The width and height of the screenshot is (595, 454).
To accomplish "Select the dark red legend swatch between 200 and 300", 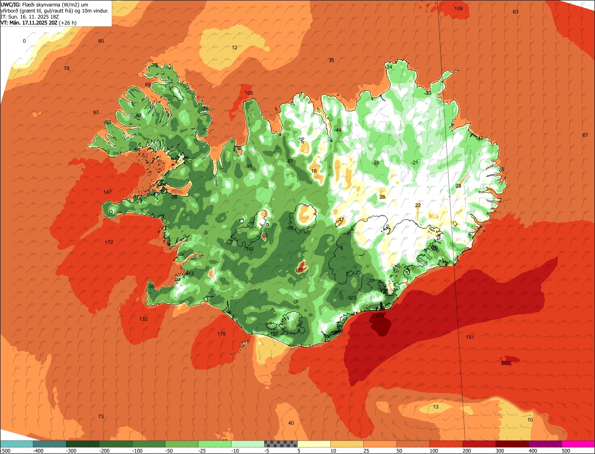I will (x=479, y=444).
